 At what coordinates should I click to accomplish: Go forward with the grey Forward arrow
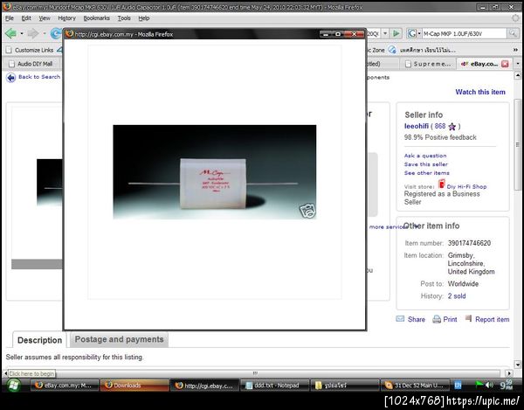point(33,33)
